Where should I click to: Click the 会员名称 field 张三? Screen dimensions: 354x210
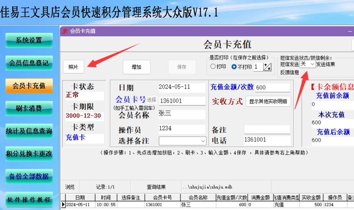tap(182, 114)
